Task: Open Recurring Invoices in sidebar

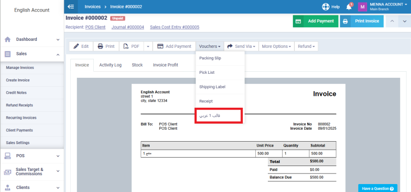Action: [32, 118]
